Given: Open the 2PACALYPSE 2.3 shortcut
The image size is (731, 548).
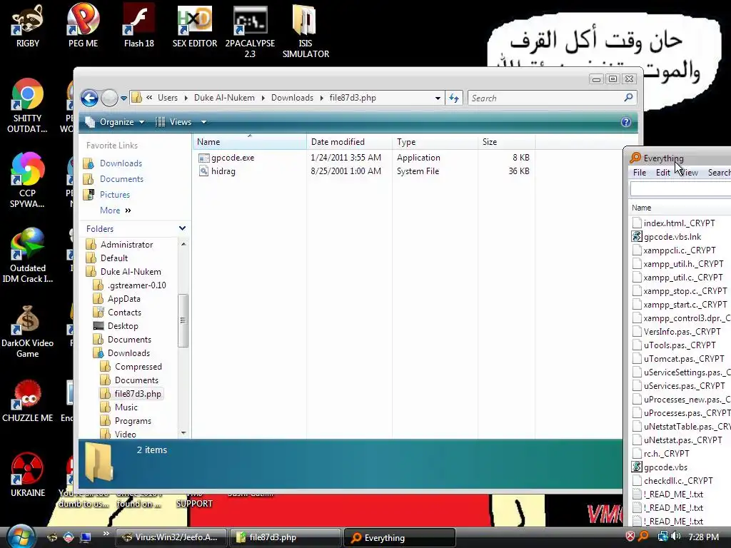Looking at the screenshot, I should tap(250, 31).
